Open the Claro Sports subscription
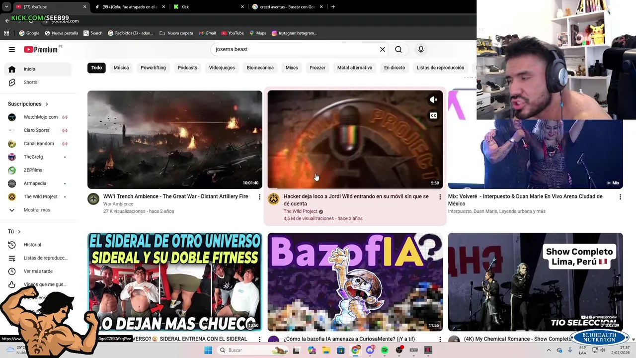636x358 pixels. click(38, 130)
